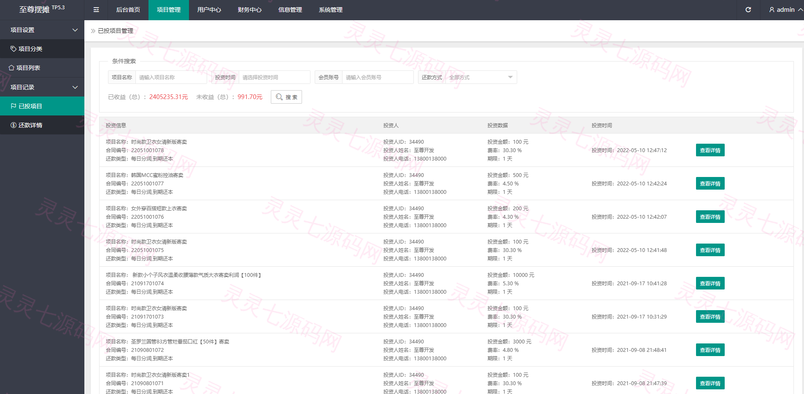
Task: Open the 系统管理 menu
Action: point(331,10)
